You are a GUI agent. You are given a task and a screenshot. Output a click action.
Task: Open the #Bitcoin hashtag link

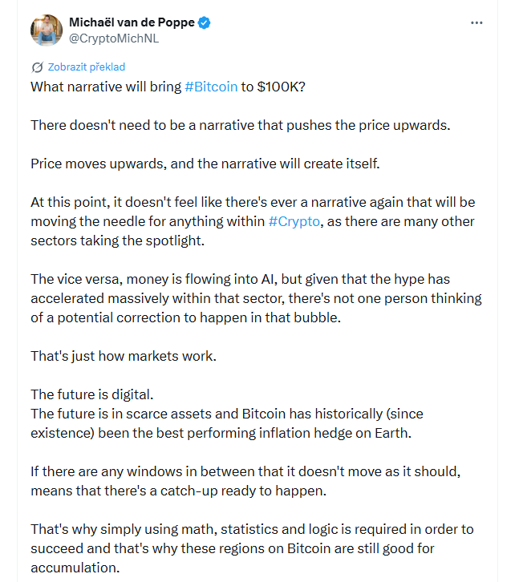(x=211, y=87)
